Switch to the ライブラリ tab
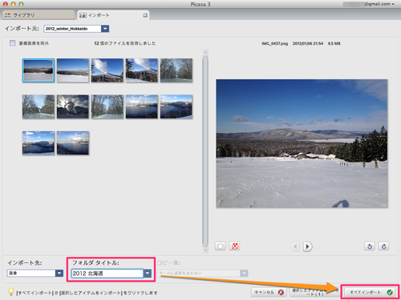The width and height of the screenshot is (401, 300). (38, 15)
